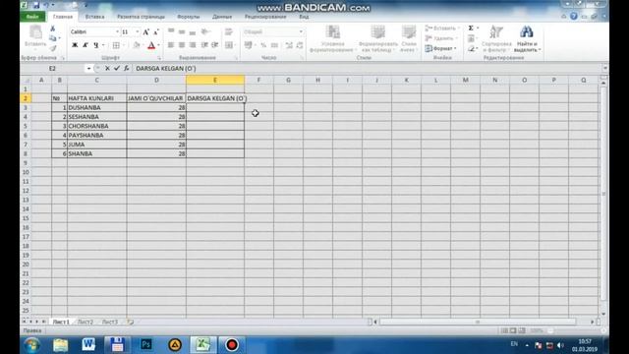629x354 pixels.
Task: Open the Cell Styles gallery
Action: coord(409,38)
